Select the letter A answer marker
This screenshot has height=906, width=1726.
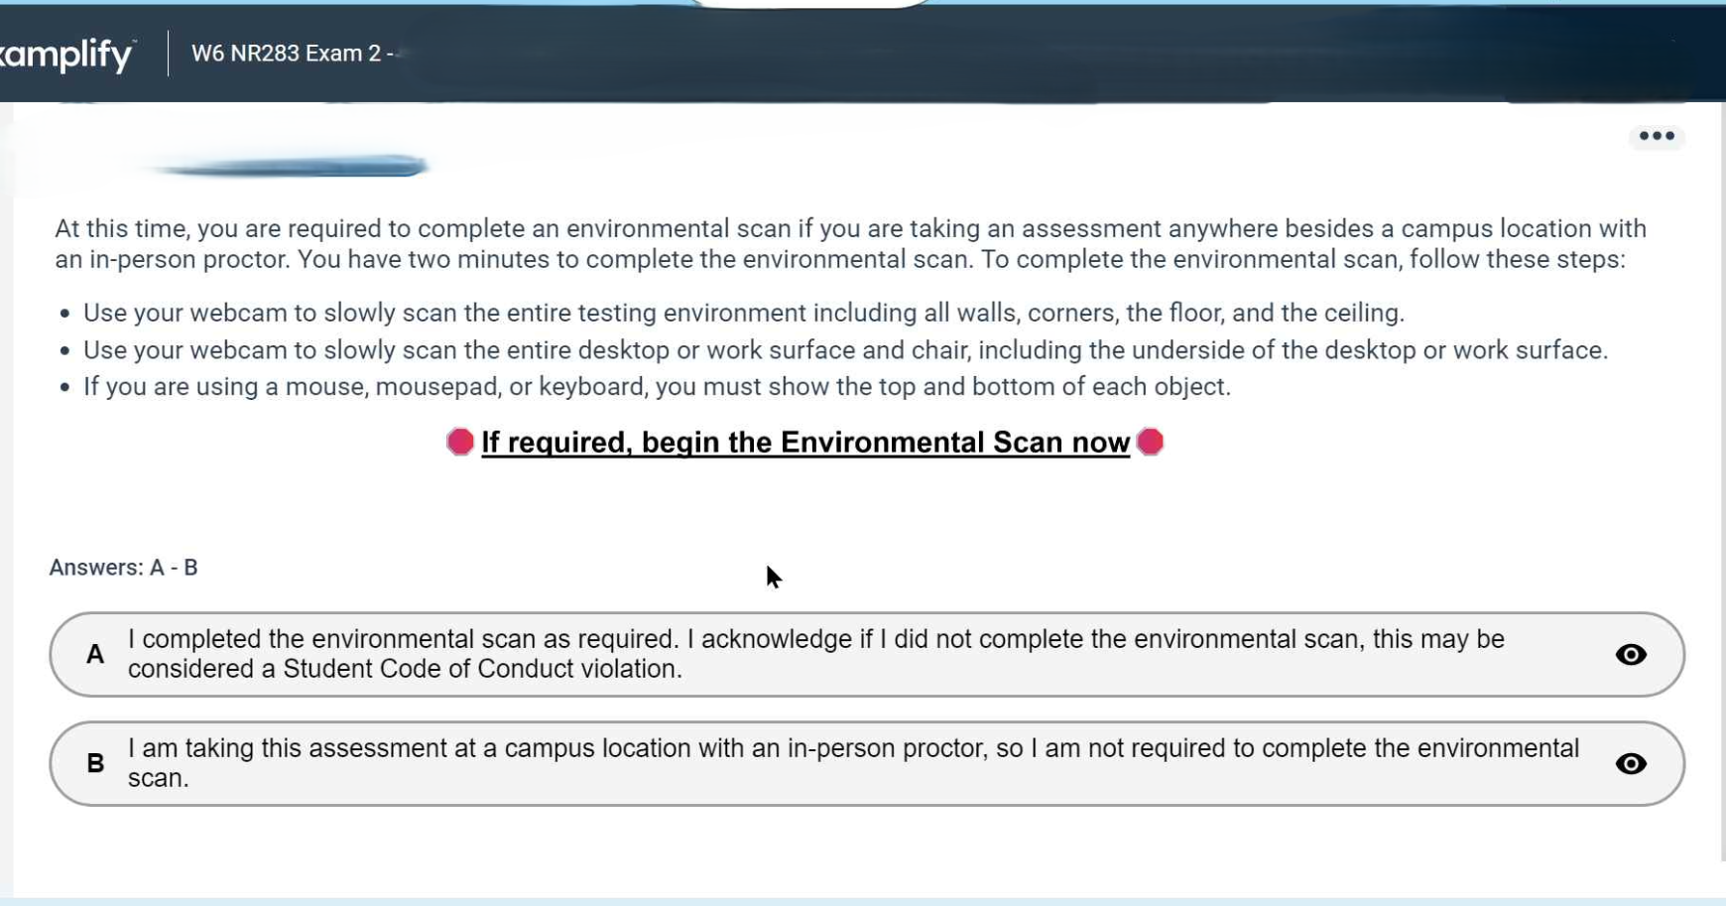(x=95, y=655)
